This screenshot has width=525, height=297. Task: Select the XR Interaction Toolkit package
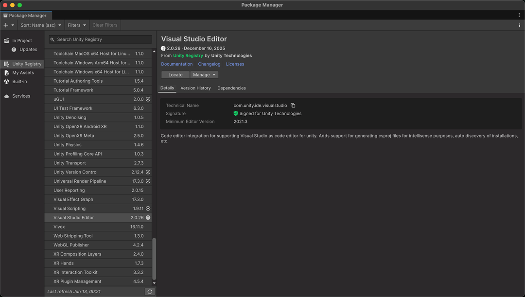point(98,272)
